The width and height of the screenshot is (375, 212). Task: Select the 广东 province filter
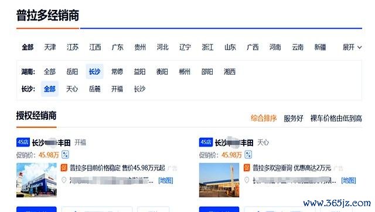(117, 47)
